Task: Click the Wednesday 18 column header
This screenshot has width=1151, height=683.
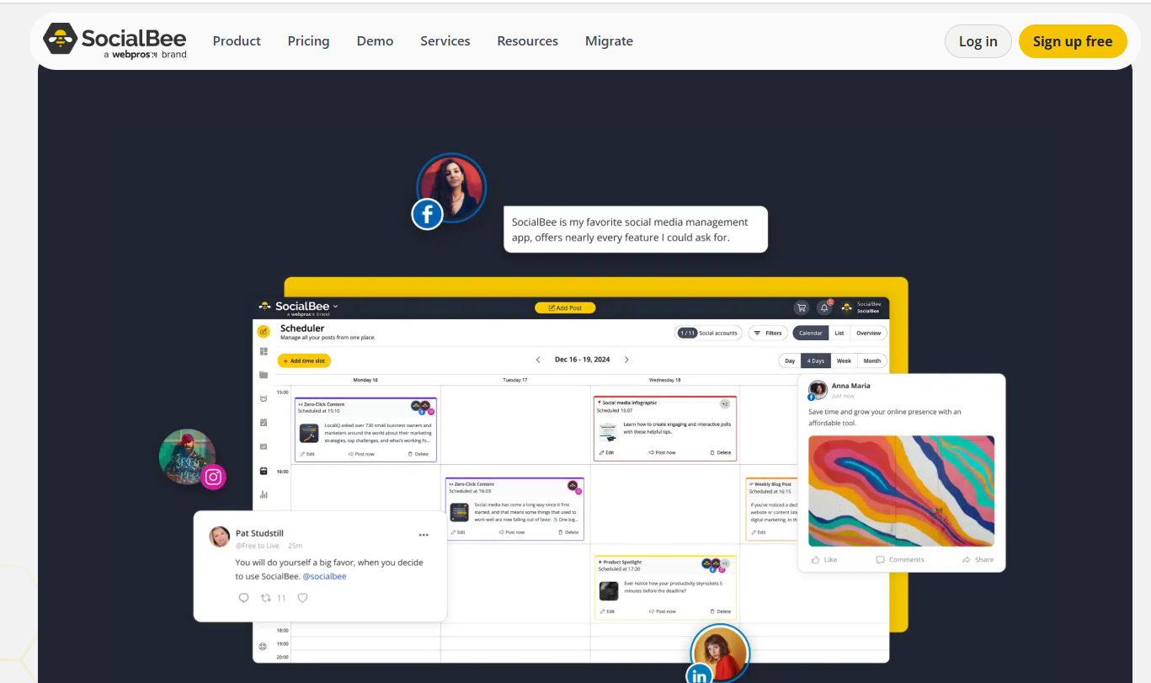Action: point(665,380)
